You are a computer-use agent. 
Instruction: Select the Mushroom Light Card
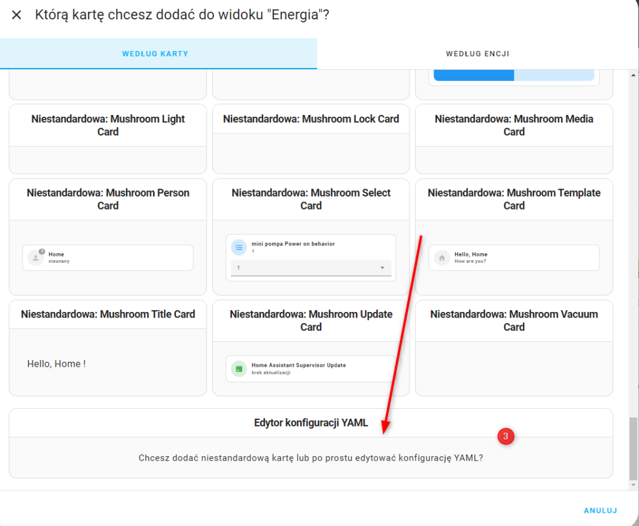tap(108, 125)
